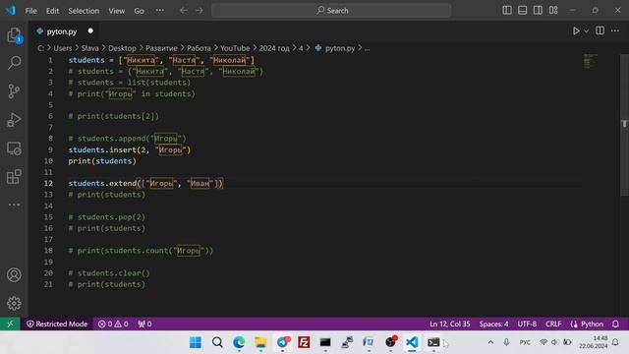Open the Remote Explorer view

[14, 148]
